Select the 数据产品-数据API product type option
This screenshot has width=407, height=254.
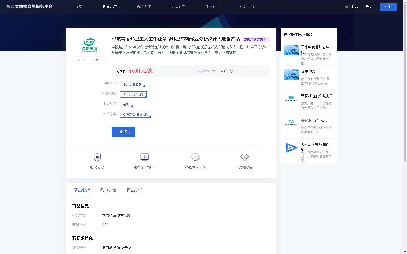[135, 115]
